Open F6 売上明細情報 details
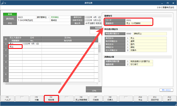 tap(81, 99)
